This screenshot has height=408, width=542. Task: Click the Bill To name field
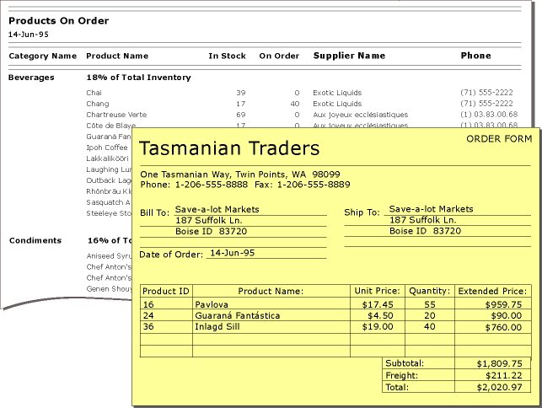(217, 209)
